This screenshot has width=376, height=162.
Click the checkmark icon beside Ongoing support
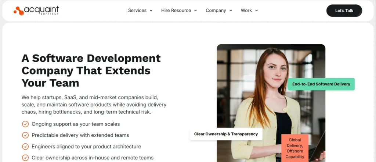tap(25, 124)
